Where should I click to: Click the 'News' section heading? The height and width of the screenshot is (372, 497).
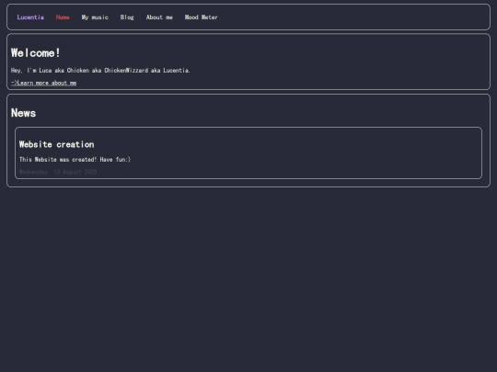(x=23, y=113)
